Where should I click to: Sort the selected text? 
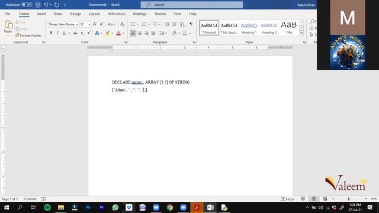click(x=182, y=24)
